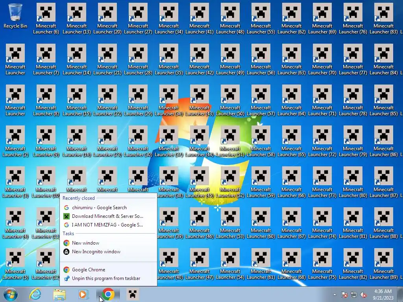Select the Minecraft Launcher (35) shortcut
403x302 pixels.
point(169,59)
